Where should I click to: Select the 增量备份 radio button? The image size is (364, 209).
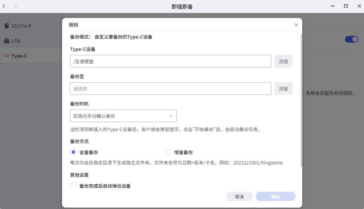(168, 152)
